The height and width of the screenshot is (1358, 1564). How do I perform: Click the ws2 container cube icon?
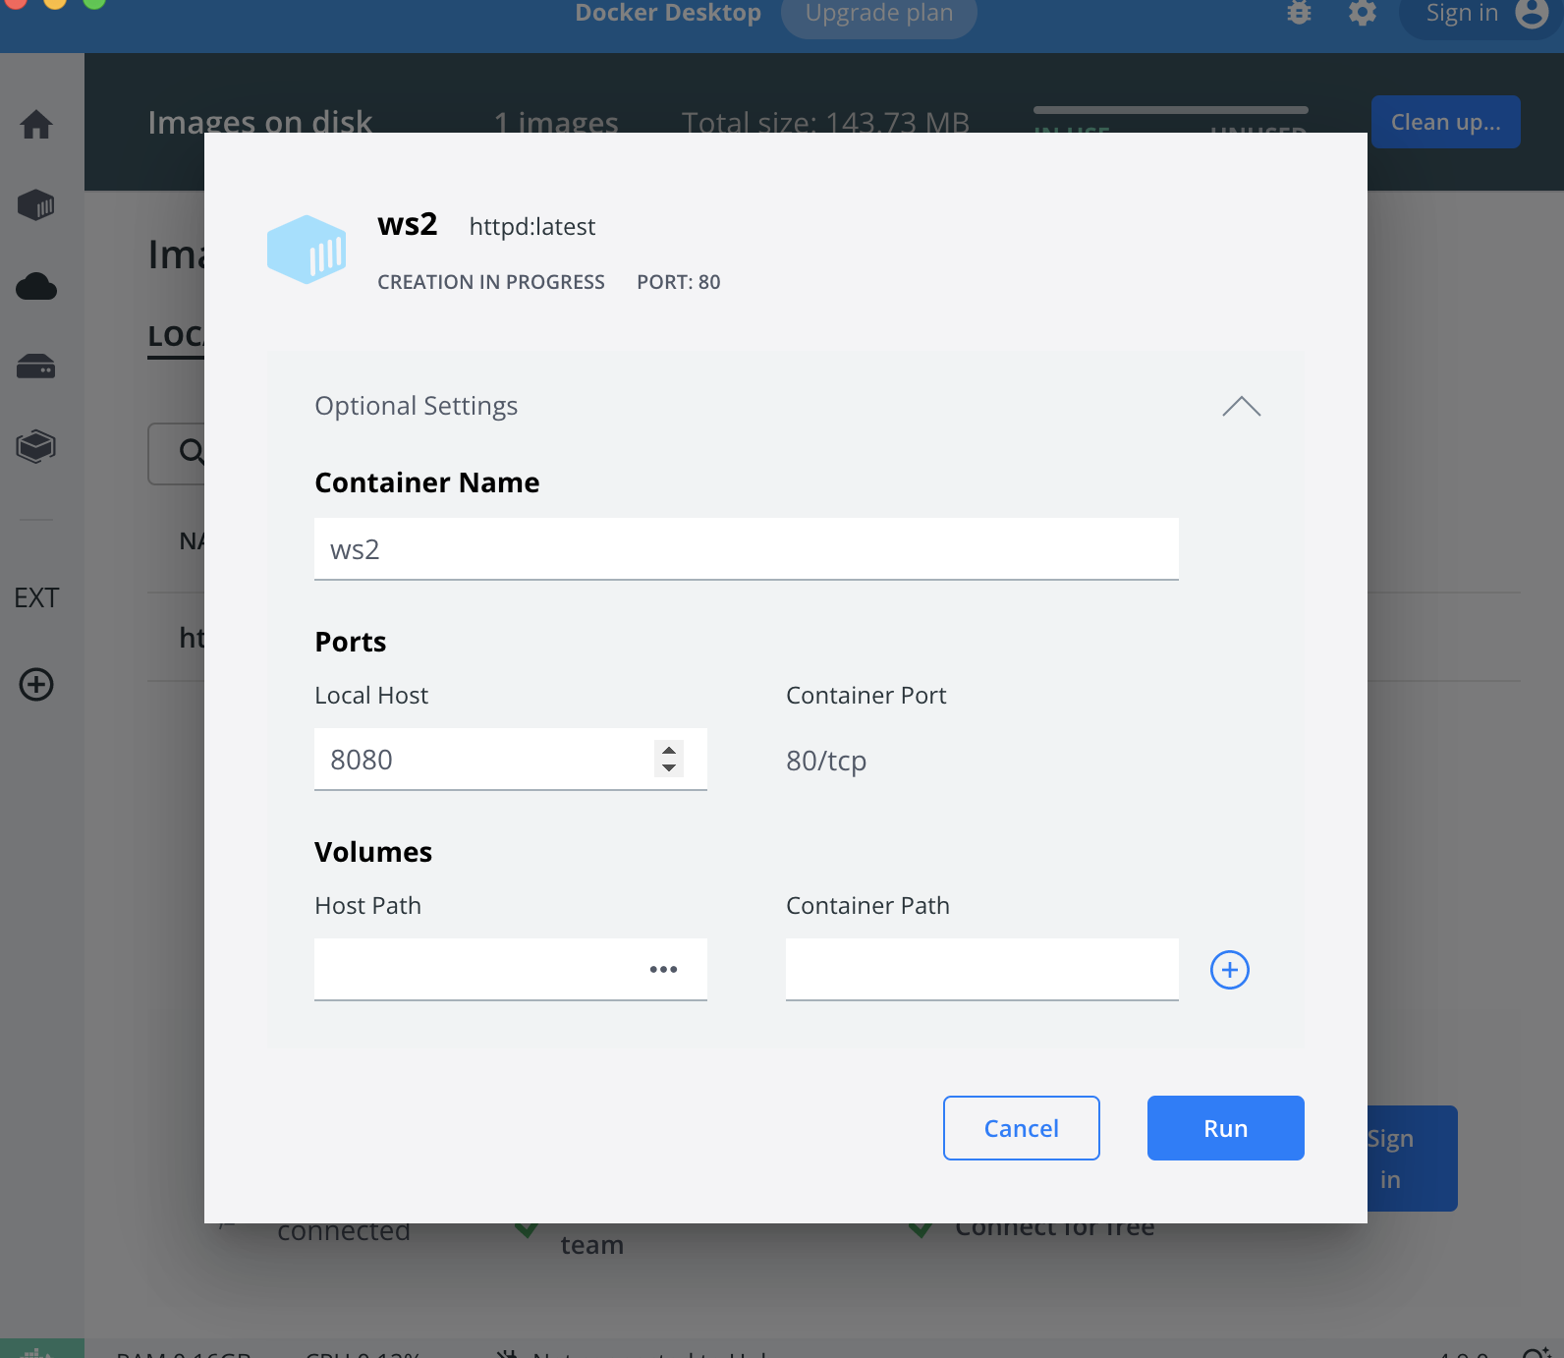point(307,250)
